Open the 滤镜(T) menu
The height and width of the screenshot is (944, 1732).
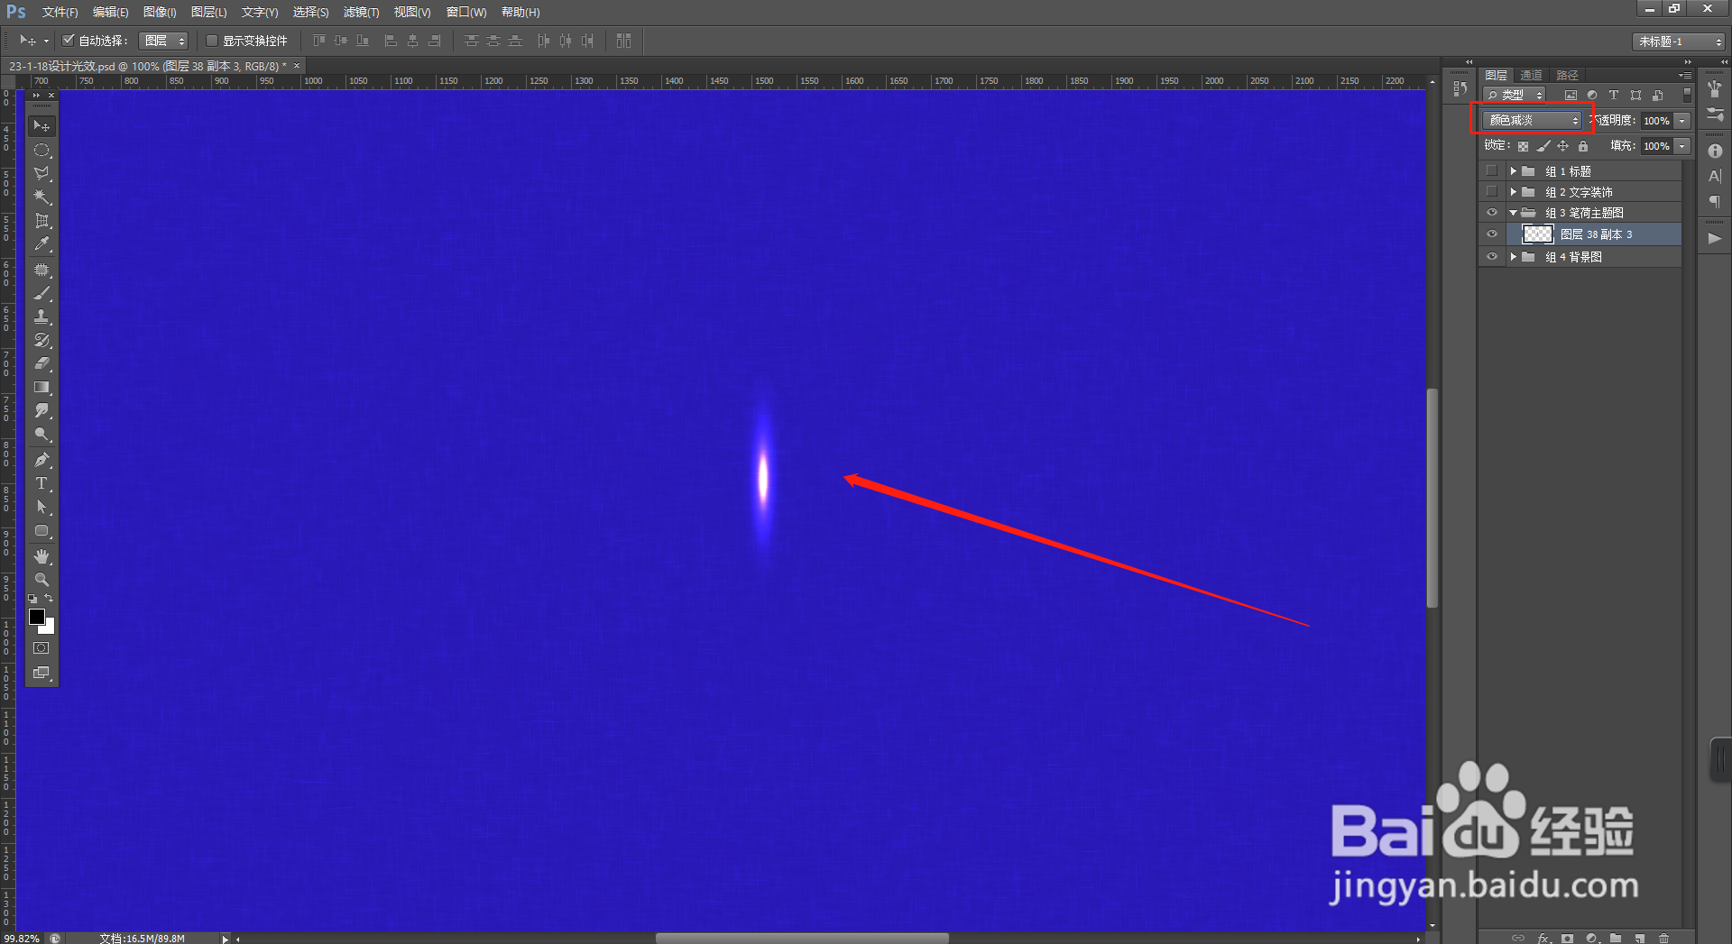pyautogui.click(x=361, y=12)
